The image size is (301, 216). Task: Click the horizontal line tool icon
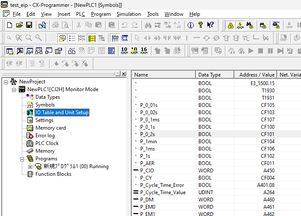click(x=197, y=38)
